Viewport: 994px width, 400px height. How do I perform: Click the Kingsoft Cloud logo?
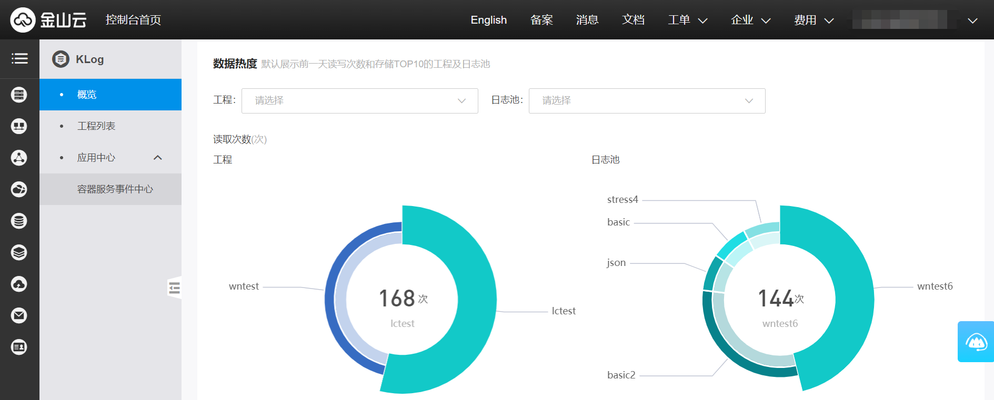48,20
